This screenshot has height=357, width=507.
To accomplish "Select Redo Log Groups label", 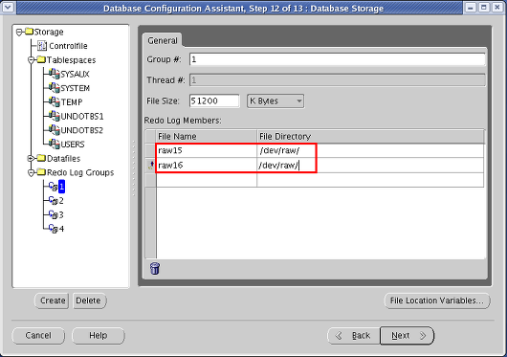I will coord(80,172).
